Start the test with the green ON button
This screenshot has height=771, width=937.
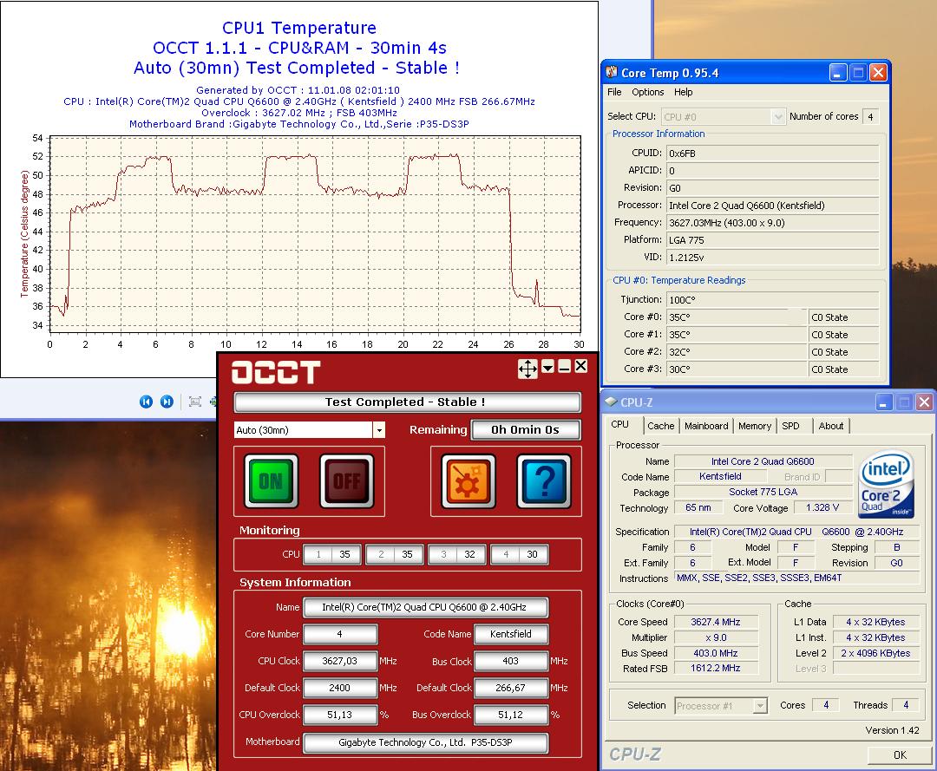coord(272,480)
